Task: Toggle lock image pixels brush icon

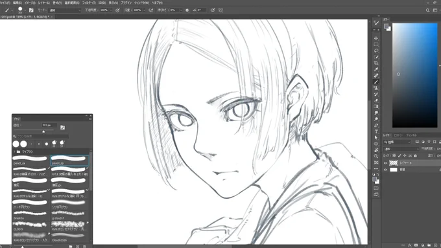Action: click(399, 155)
